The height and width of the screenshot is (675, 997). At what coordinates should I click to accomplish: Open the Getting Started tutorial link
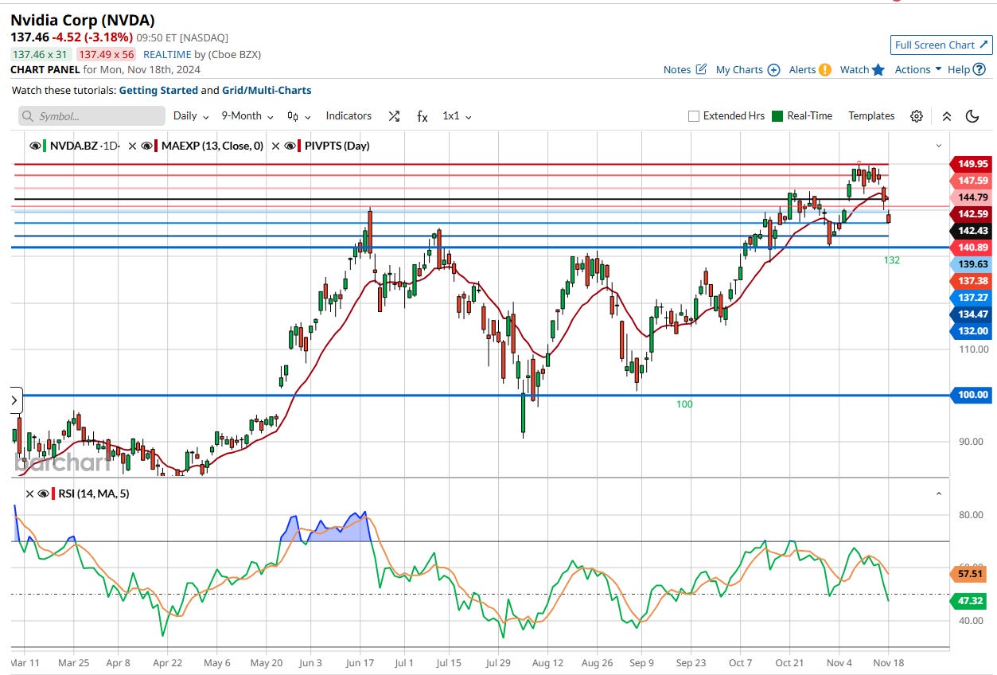(x=158, y=91)
